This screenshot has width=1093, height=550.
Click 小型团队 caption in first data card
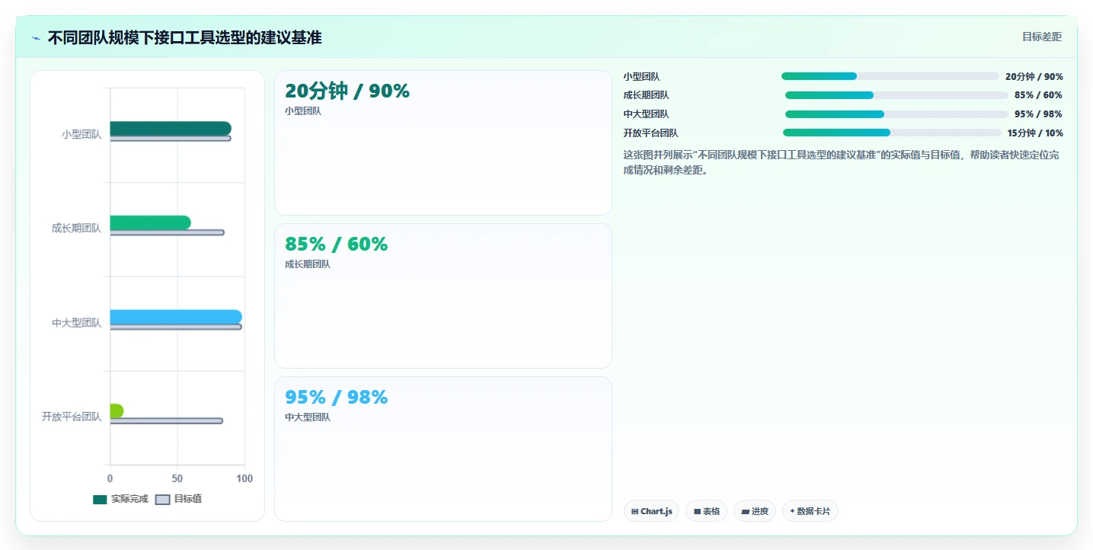303,111
